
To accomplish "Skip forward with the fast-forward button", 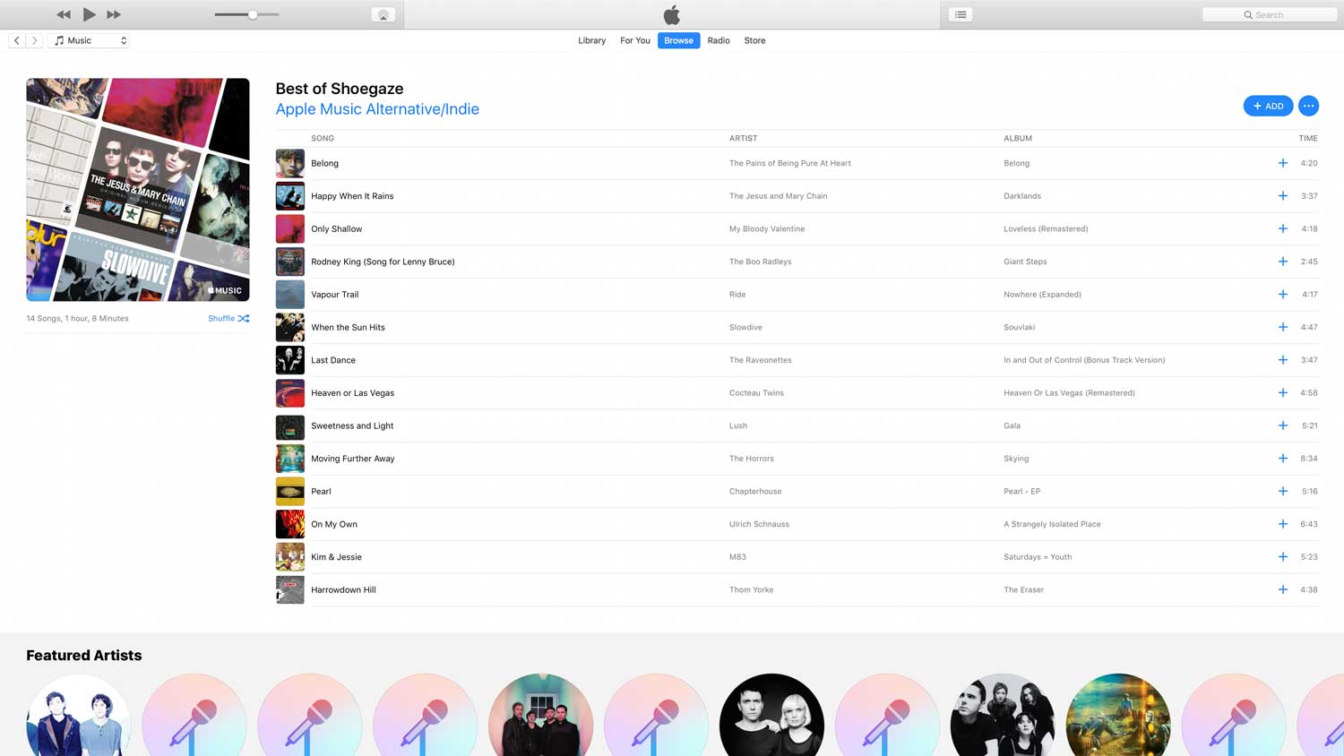I will pos(114,14).
